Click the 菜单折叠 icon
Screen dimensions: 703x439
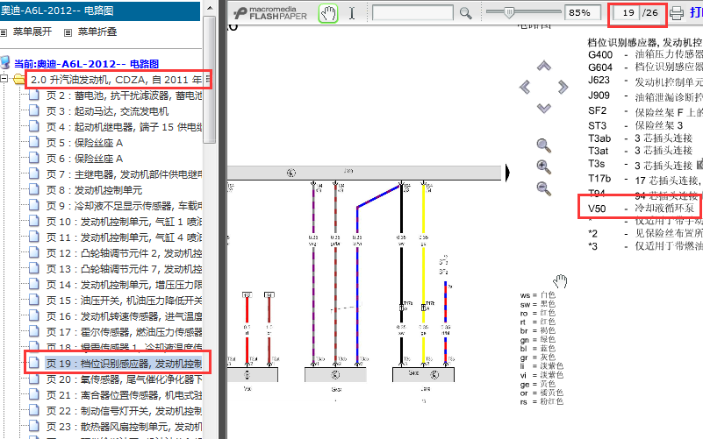point(68,32)
